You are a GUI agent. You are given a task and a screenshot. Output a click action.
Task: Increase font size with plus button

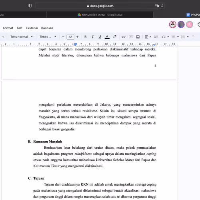(x=78, y=37)
